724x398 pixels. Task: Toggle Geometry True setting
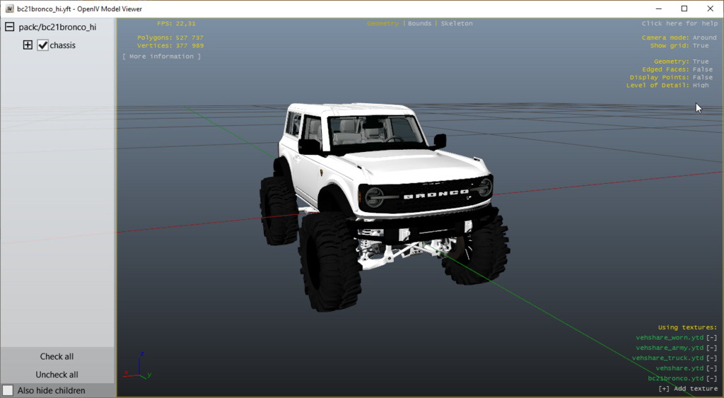(701, 62)
